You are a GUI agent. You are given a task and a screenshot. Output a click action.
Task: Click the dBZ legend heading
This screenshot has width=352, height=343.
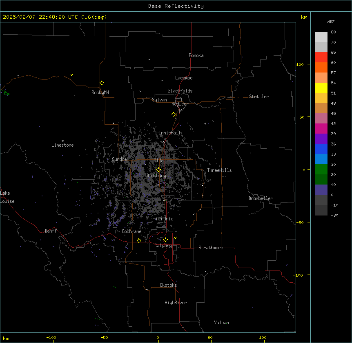(x=331, y=22)
